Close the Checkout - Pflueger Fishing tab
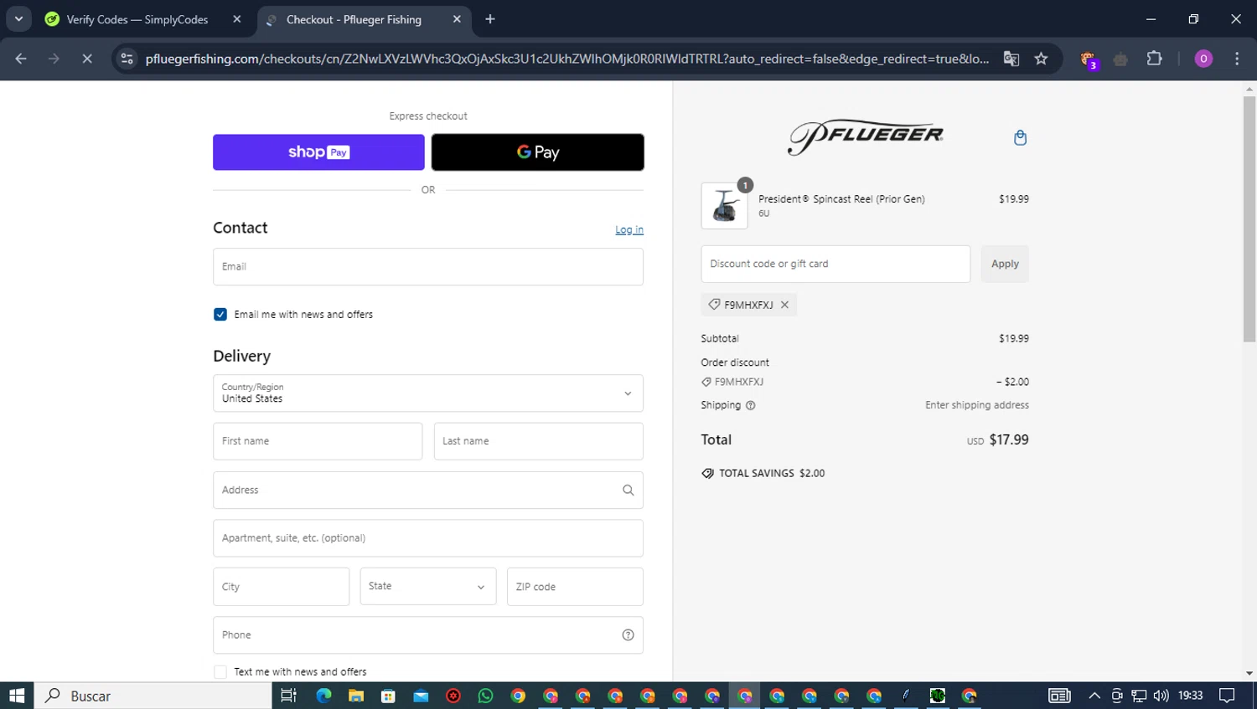Screen dimensions: 1257x709 point(457,19)
